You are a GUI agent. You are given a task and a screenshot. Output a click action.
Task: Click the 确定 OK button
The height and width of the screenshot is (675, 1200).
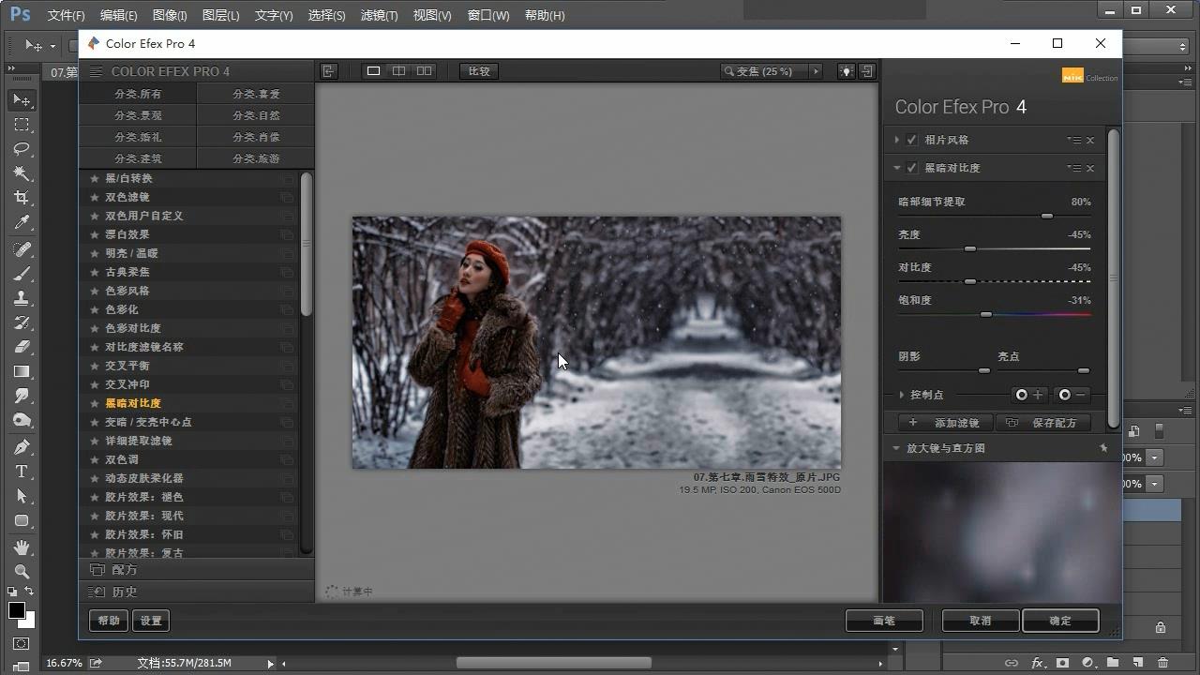(1060, 621)
